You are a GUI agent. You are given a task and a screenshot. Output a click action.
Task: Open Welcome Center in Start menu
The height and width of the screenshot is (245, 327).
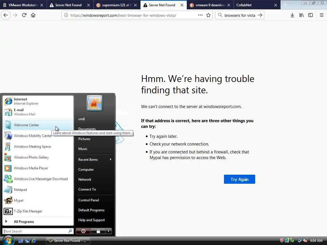click(38, 125)
